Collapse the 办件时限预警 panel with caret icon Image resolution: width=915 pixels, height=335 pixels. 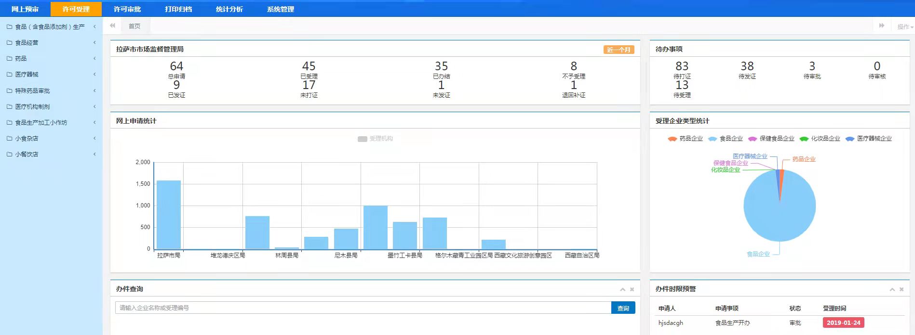892,289
